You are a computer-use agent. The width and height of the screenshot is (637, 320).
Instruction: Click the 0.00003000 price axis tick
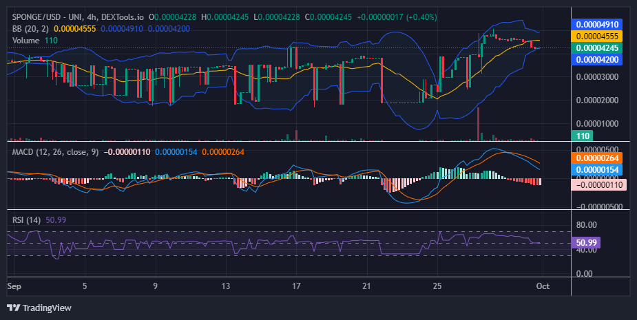pyautogui.click(x=597, y=77)
